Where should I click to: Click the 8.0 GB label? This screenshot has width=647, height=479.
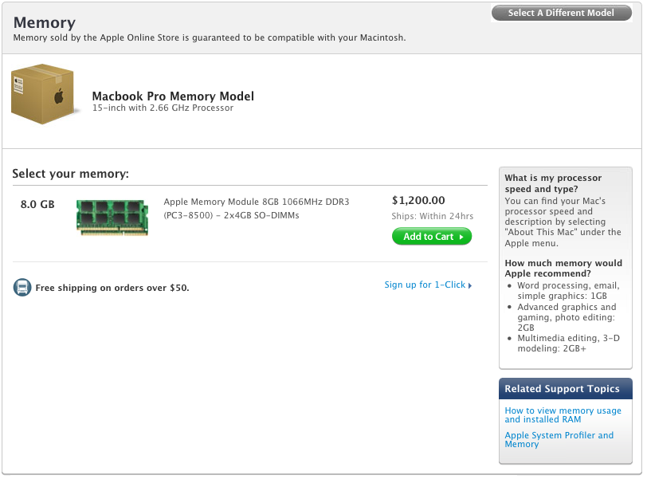(x=37, y=204)
